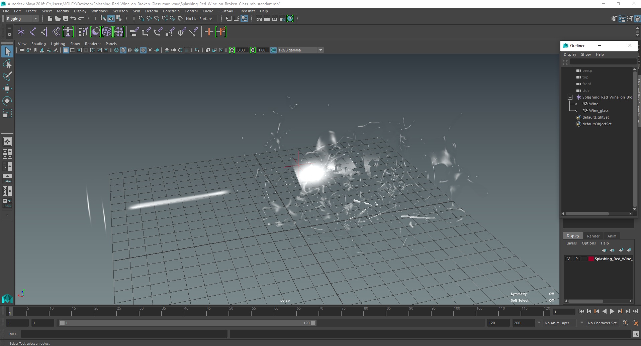The image size is (641, 346).
Task: Click the Undo arrow icon
Action: click(x=73, y=19)
